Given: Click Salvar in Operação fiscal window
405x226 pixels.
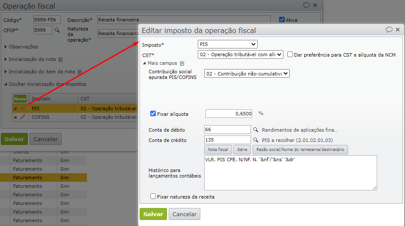Looking at the screenshot, I should pyautogui.click(x=14, y=139).
